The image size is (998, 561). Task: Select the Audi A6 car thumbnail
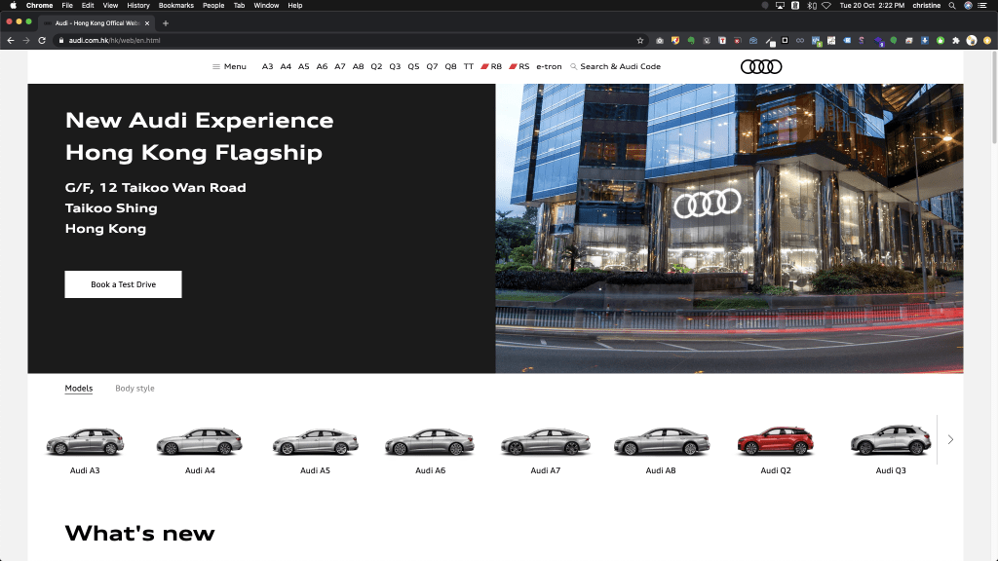(x=430, y=441)
